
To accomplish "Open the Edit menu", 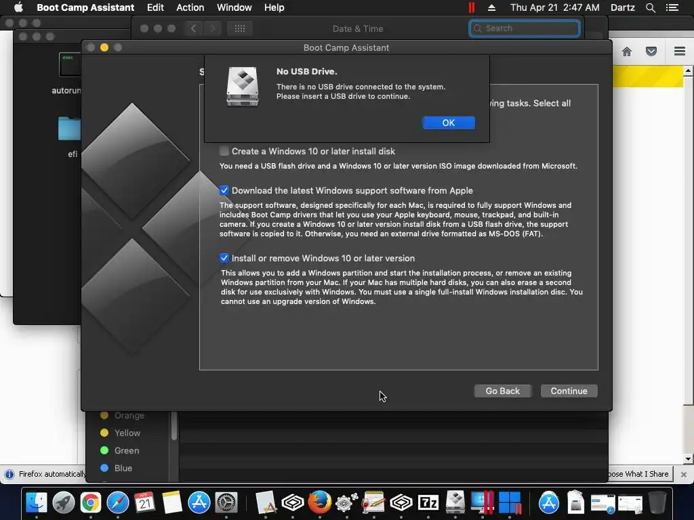I will pos(155,7).
